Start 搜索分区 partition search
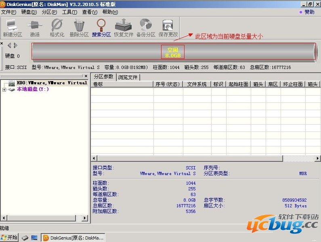 pyautogui.click(x=101, y=28)
